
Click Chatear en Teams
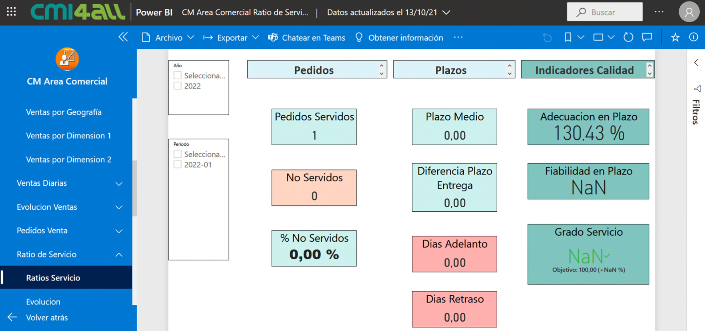tap(307, 38)
